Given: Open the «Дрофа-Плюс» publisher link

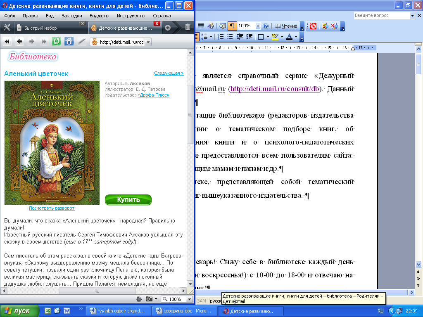Looking at the screenshot, I should point(153,95).
